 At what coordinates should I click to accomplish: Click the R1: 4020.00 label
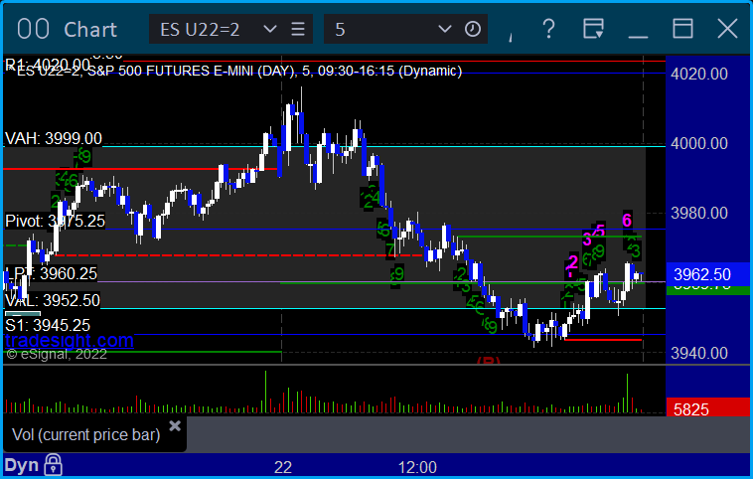click(x=48, y=65)
